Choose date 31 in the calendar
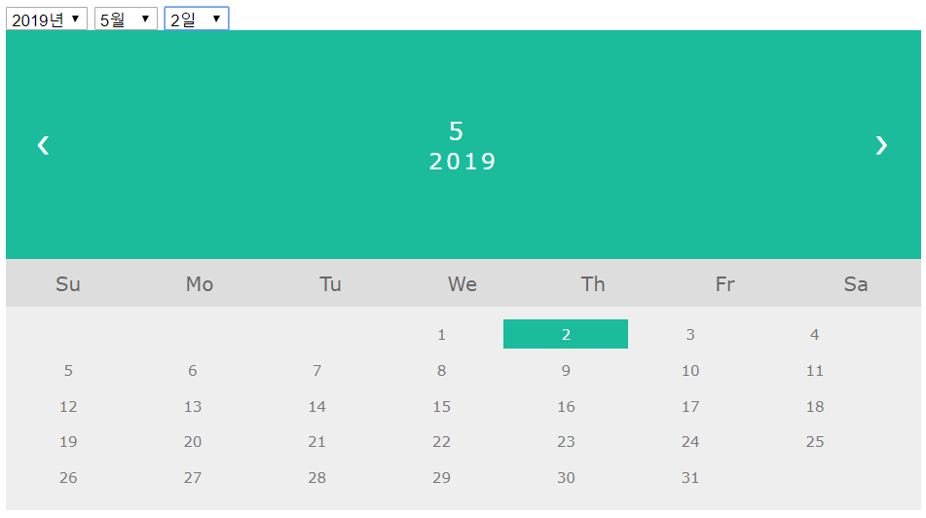Viewport: 926px width, 518px height. (689, 477)
